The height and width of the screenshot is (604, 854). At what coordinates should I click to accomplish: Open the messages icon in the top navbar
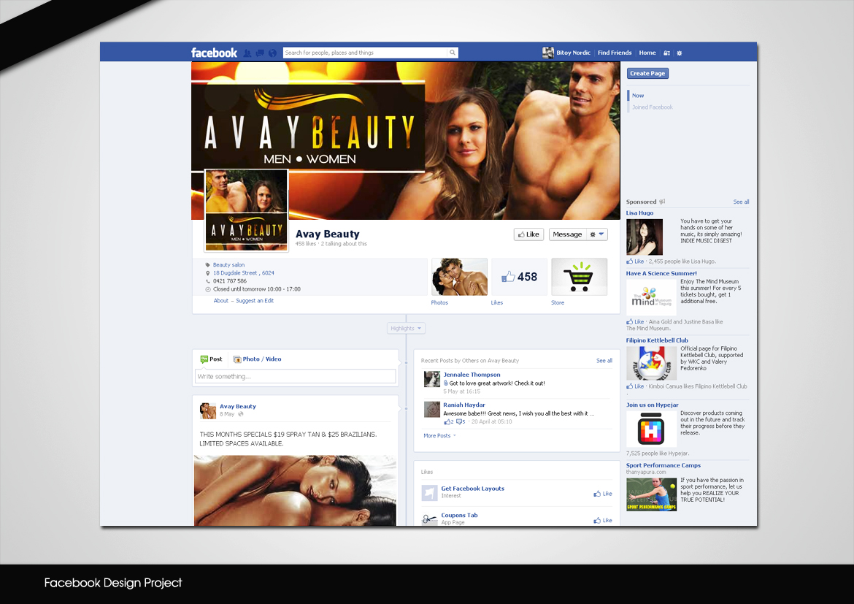(x=259, y=52)
